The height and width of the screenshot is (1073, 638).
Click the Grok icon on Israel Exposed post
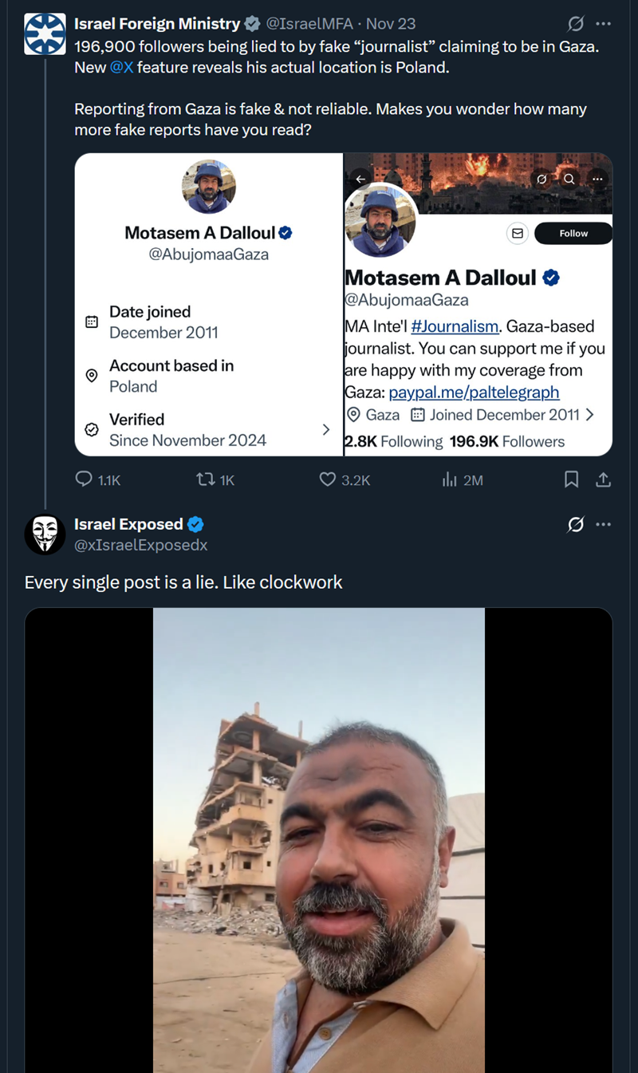[x=575, y=524]
